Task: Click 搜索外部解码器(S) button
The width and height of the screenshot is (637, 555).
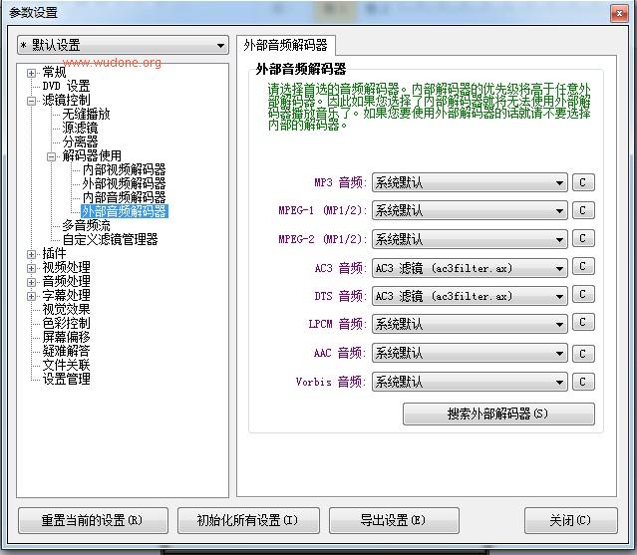Action: coord(498,414)
